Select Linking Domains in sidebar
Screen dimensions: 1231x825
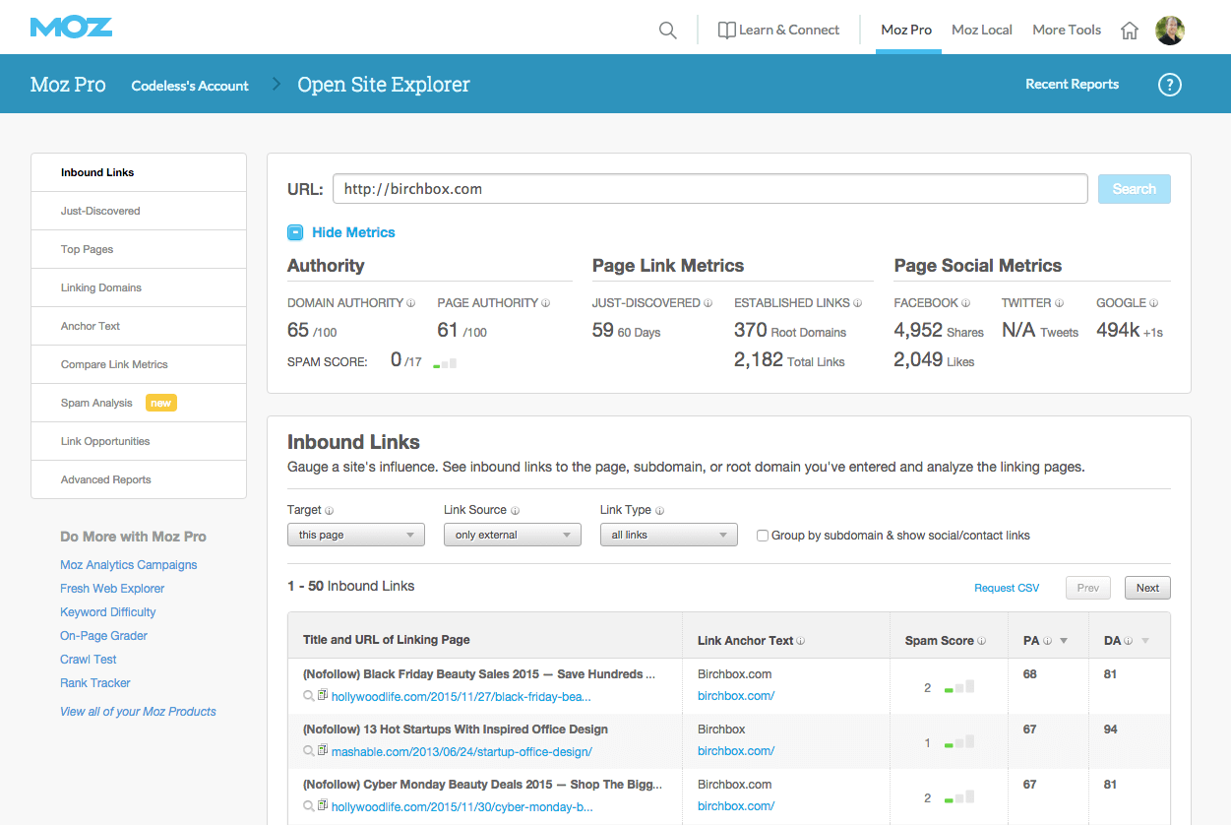tap(139, 287)
